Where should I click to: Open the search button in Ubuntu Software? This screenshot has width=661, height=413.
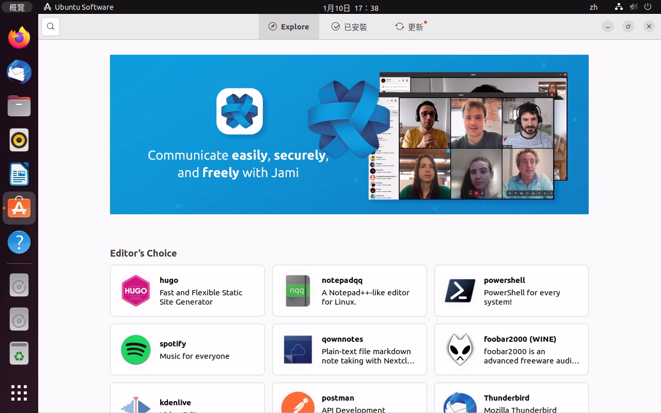(x=51, y=27)
